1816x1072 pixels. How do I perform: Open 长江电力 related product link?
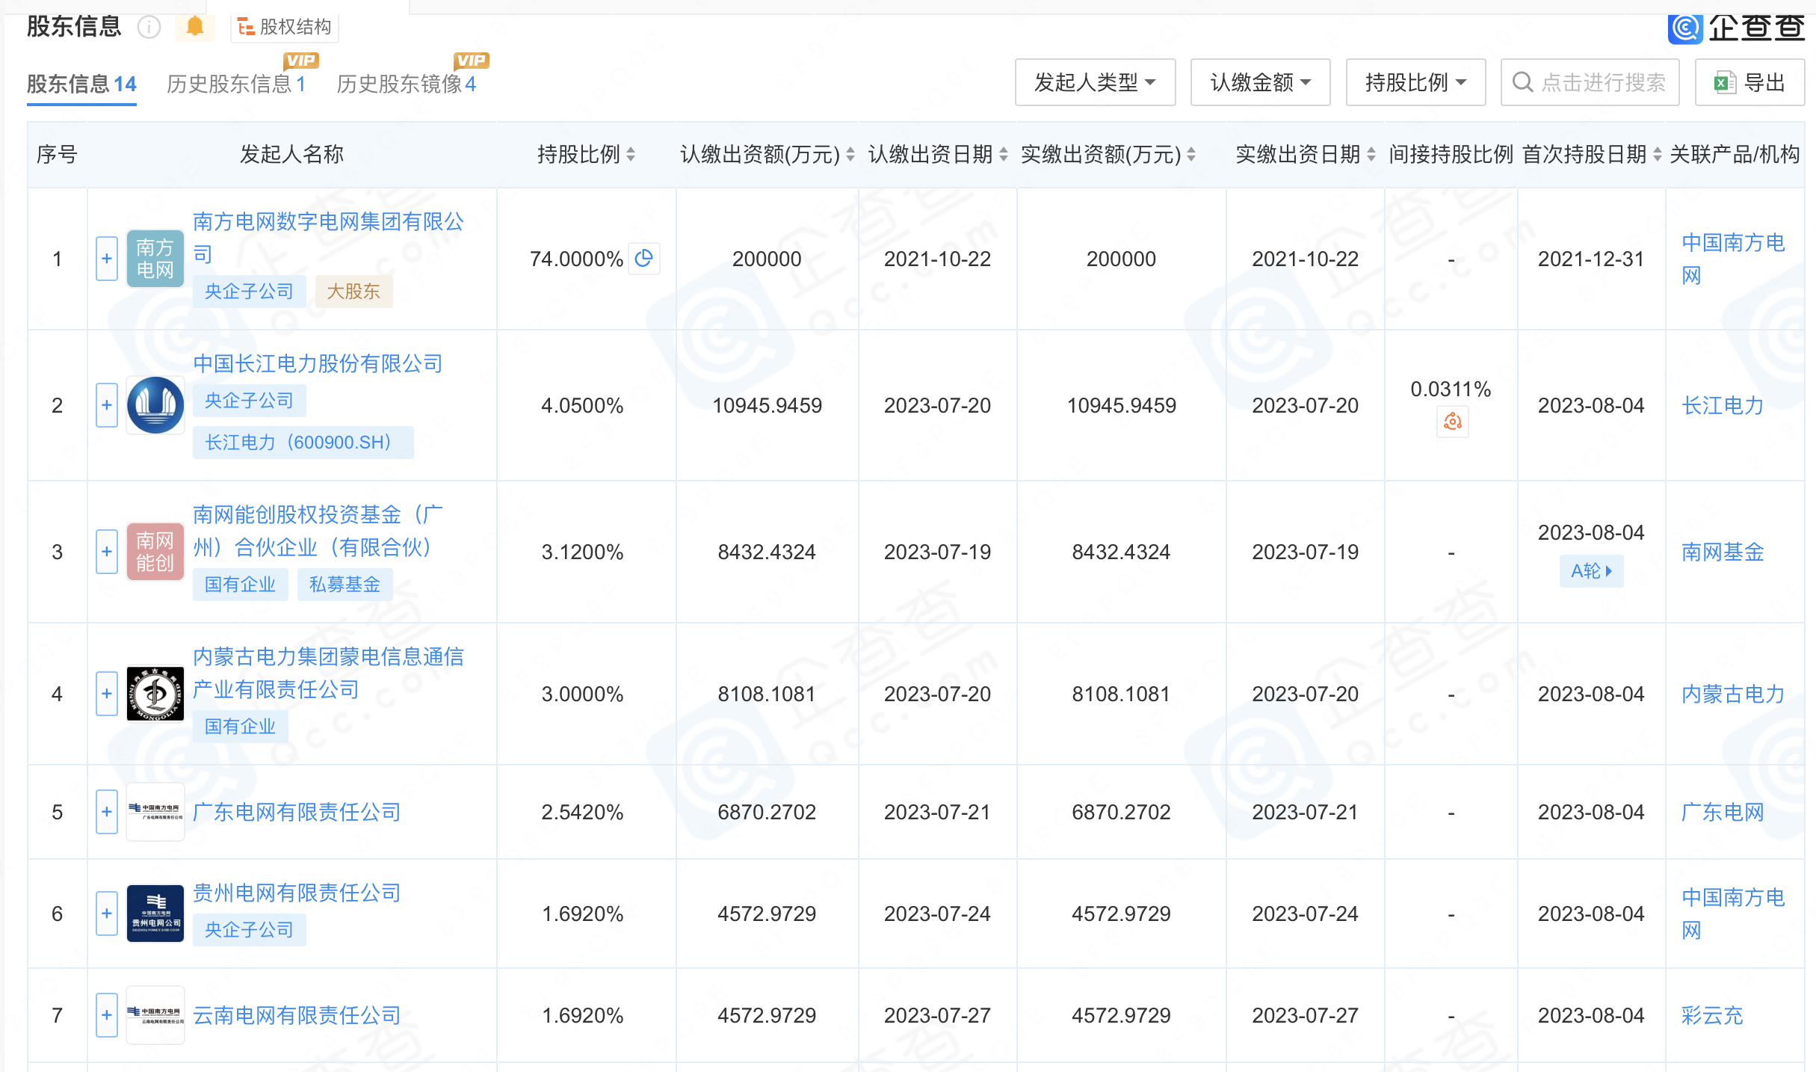pos(1723,405)
